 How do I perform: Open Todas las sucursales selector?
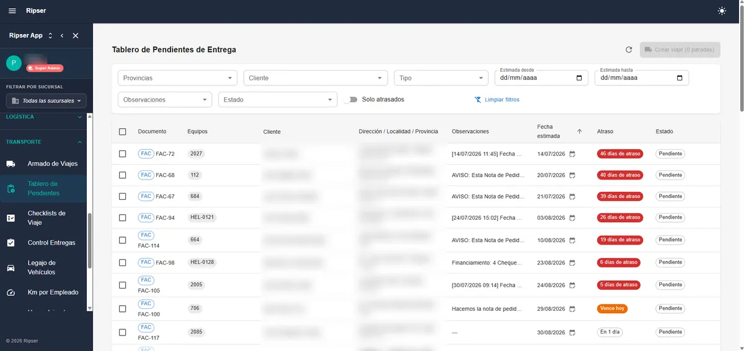(x=46, y=100)
